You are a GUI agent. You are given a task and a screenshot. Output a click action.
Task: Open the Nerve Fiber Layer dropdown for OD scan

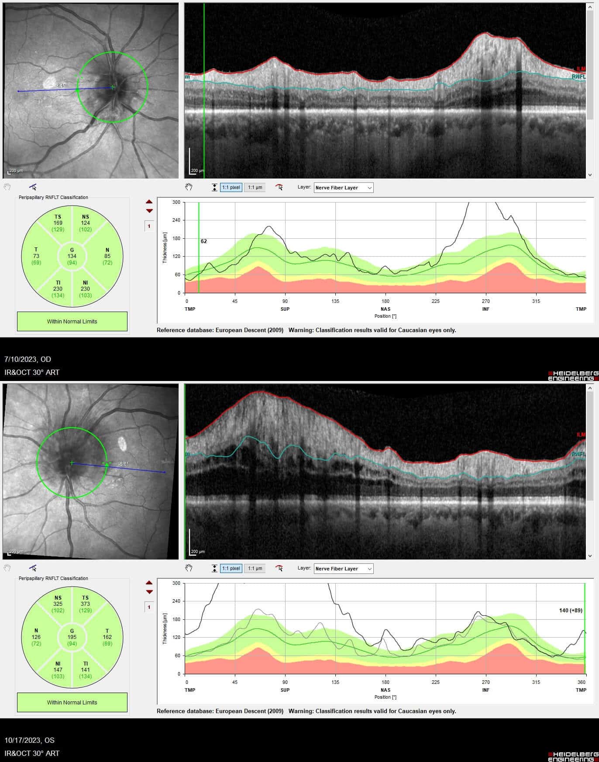(x=343, y=188)
